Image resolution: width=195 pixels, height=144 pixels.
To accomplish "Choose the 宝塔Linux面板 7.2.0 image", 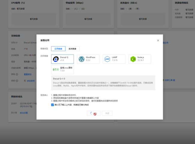I will click(x=62, y=70).
